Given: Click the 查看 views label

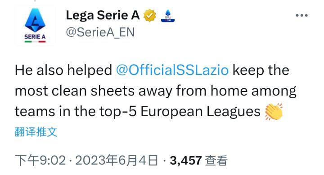Looking at the screenshot, I should tap(216, 160).
